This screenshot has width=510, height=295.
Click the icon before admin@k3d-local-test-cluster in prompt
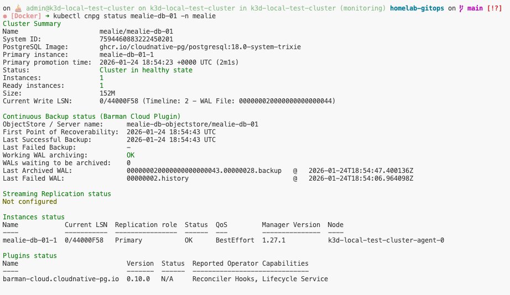(17, 8)
